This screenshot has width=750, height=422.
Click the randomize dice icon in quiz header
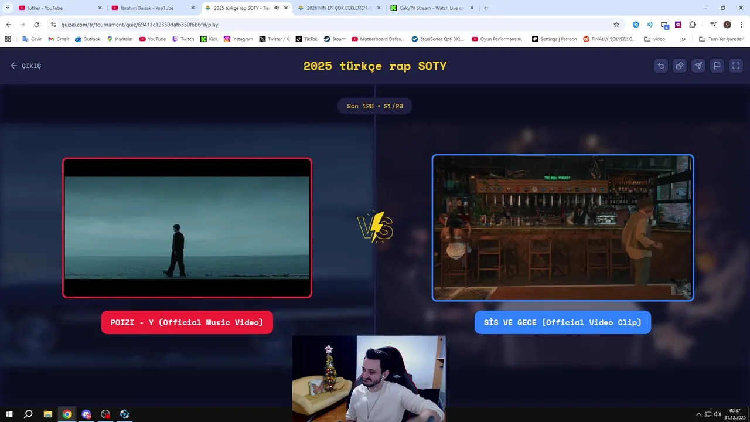pyautogui.click(x=680, y=66)
